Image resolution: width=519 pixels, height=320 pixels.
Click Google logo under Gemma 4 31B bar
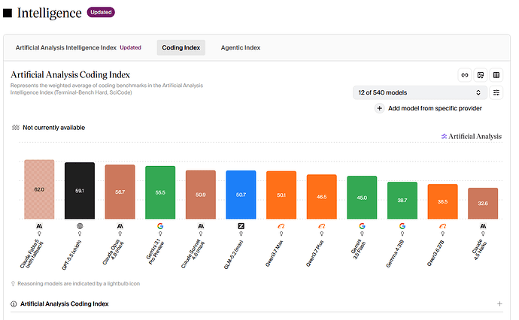pos(402,226)
